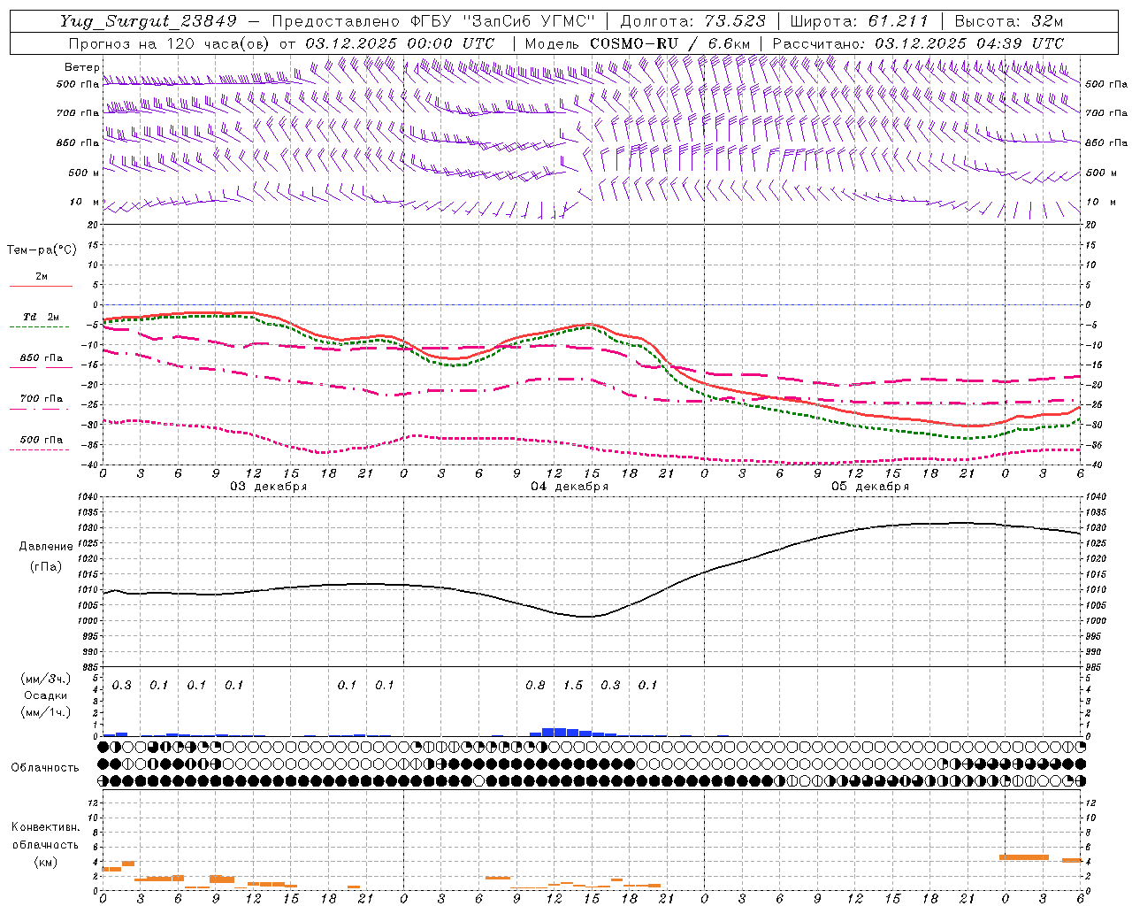Click the Td 2м legend label
The image size is (1132, 906).
42,317
